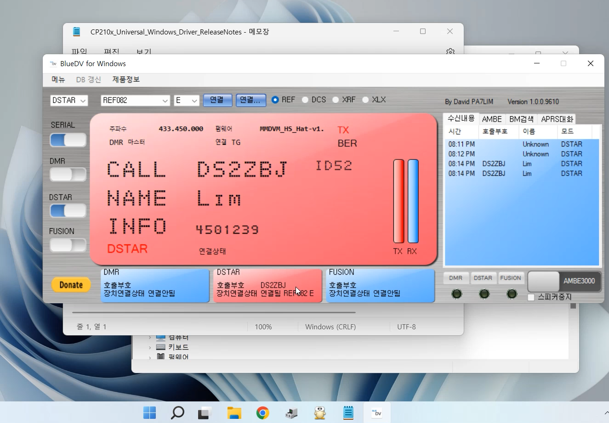Click the red DSTAR status panel
Screen dimensions: 609x423
[x=268, y=285]
